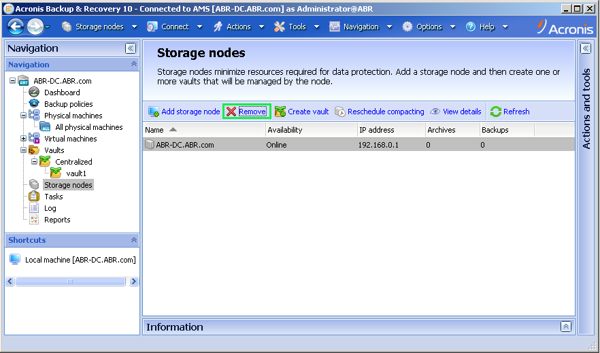Click the Tasks clipboard icon
The image size is (600, 353).
coord(34,196)
